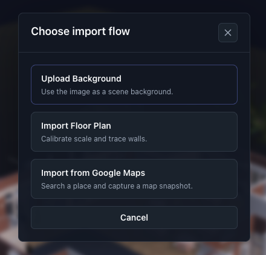Start the scene background image upload flow
This screenshot has height=255, width=266.
click(134, 85)
